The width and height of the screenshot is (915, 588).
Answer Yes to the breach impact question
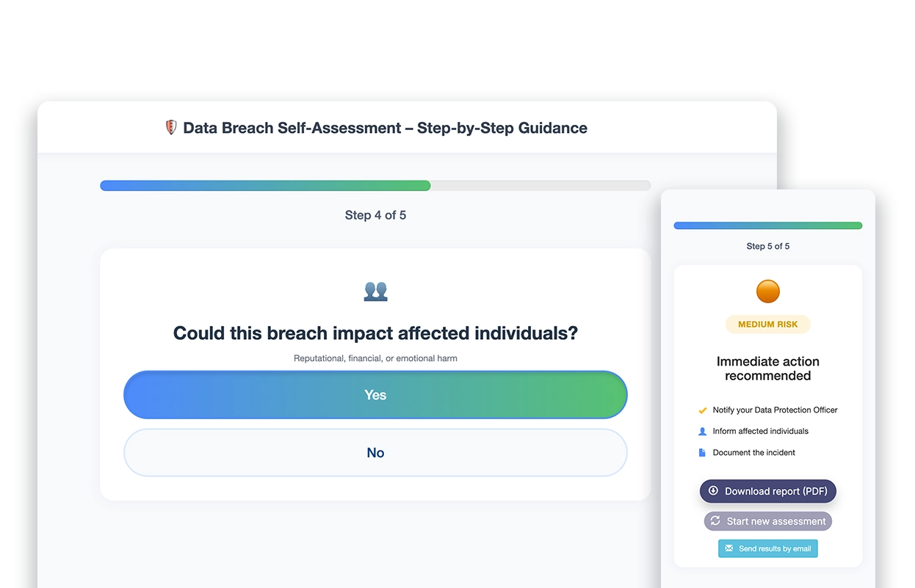tap(375, 395)
